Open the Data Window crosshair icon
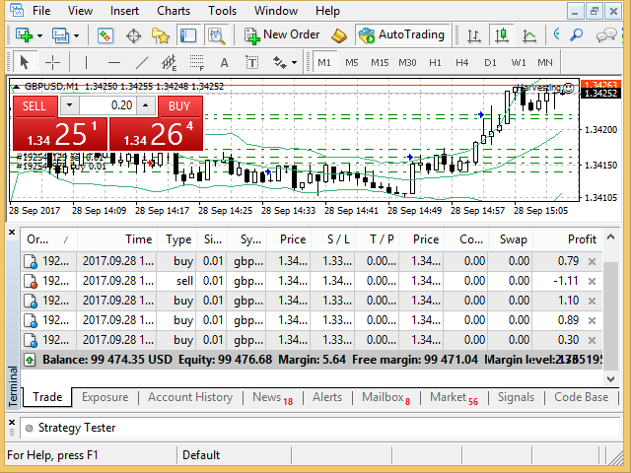 tap(133, 35)
